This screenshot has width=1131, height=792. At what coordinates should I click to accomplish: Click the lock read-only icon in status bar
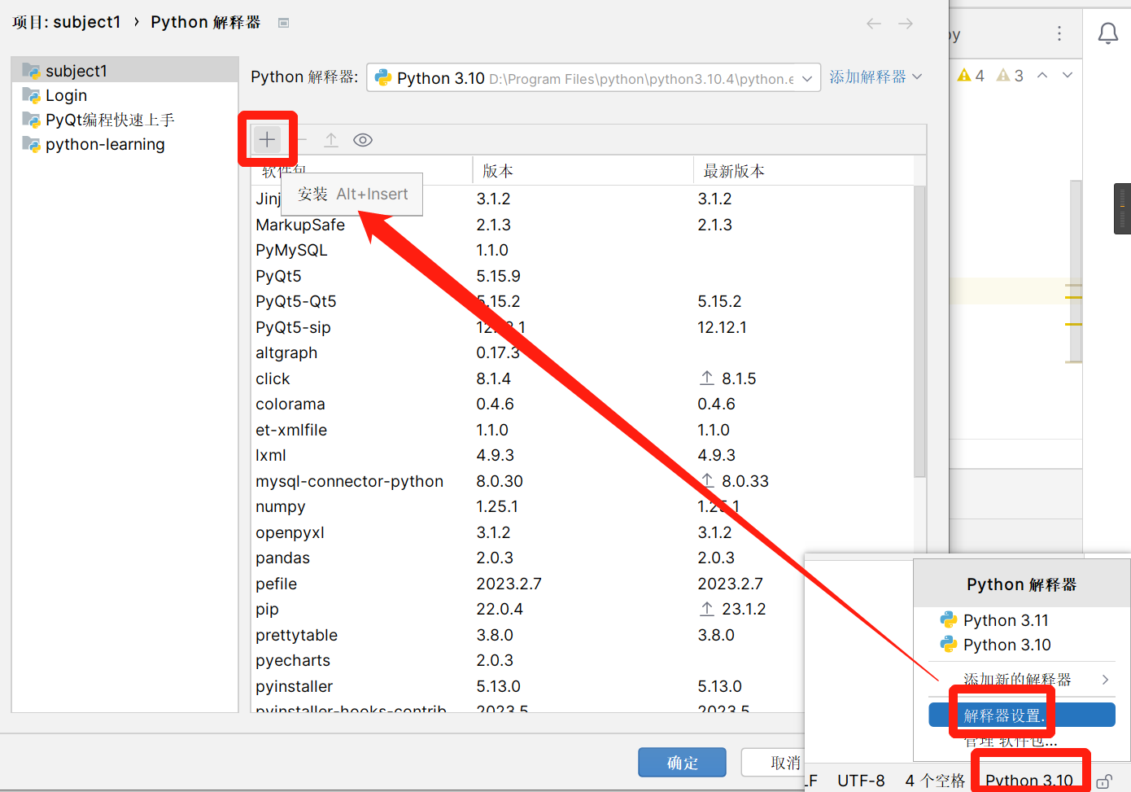coord(1104,781)
